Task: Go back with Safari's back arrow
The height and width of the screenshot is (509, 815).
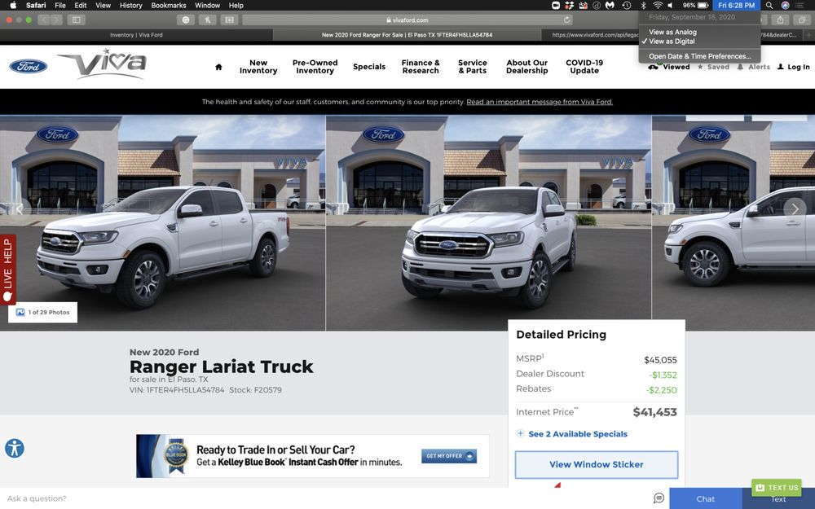Action: 44,20
